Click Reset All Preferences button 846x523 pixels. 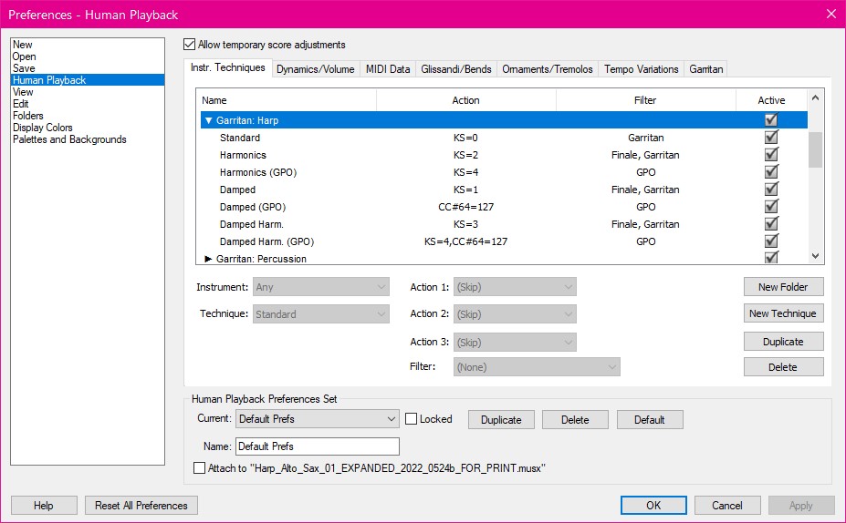[x=141, y=506]
